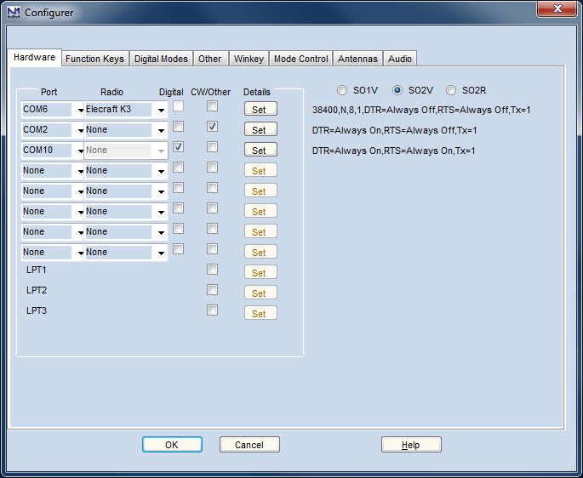Click the COM2 details text with RTS=Always Off
Screen dimensions: 583x478
coord(395,130)
